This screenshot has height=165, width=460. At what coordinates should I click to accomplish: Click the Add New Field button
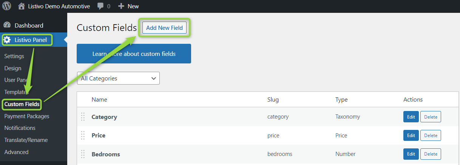coord(164,28)
